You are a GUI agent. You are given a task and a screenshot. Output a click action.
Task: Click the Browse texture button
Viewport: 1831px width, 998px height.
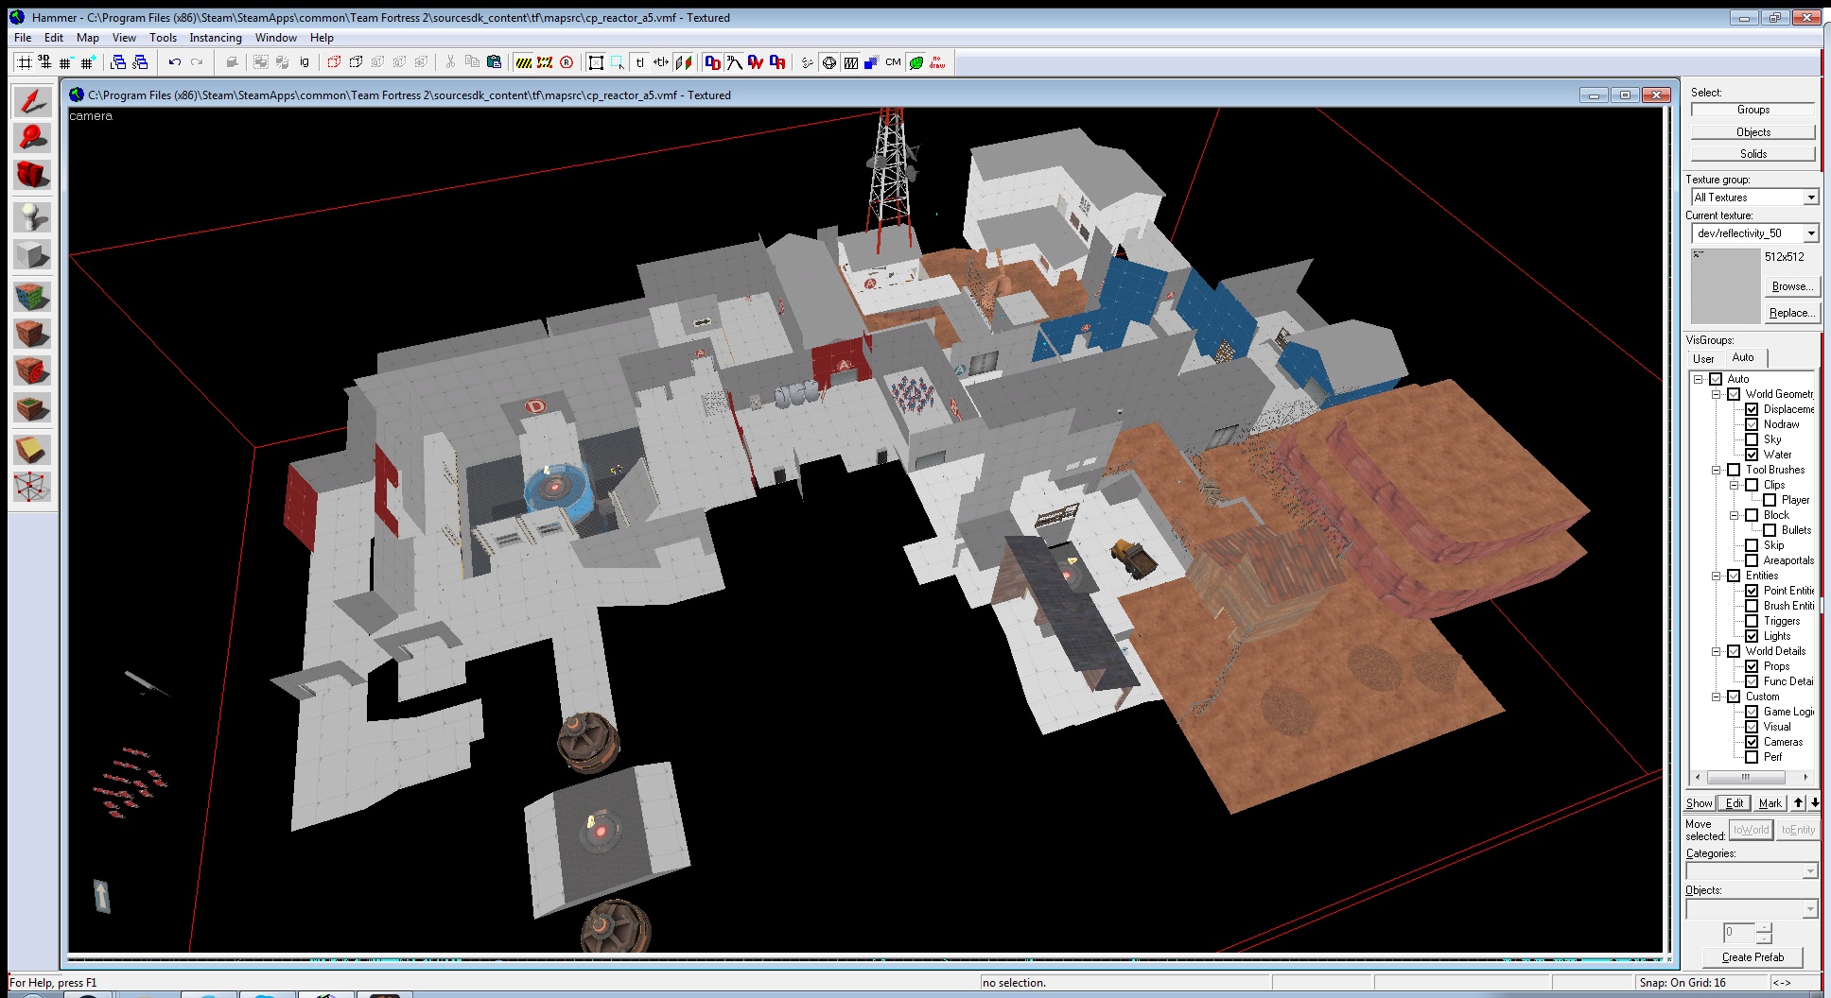click(1791, 286)
